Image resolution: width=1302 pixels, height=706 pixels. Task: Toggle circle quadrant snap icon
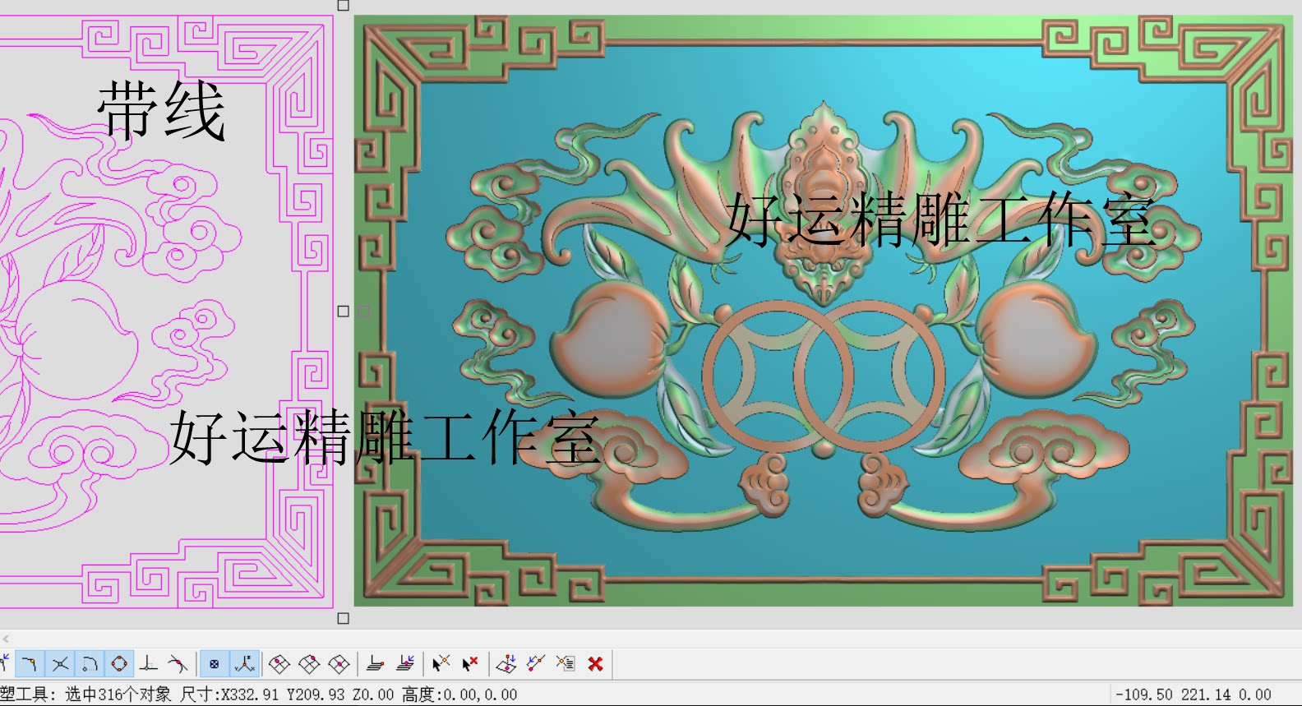click(119, 663)
